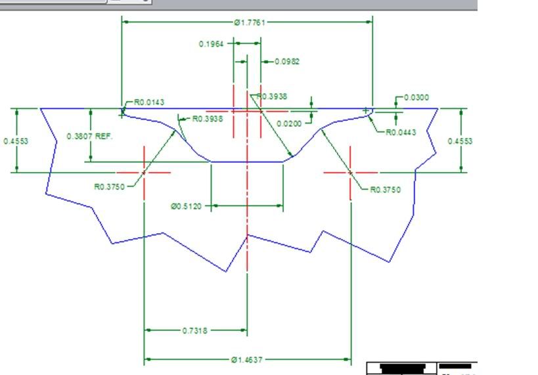The width and height of the screenshot is (538, 375).
Task: Click the 0.7318 dimension text
Action: [195, 331]
